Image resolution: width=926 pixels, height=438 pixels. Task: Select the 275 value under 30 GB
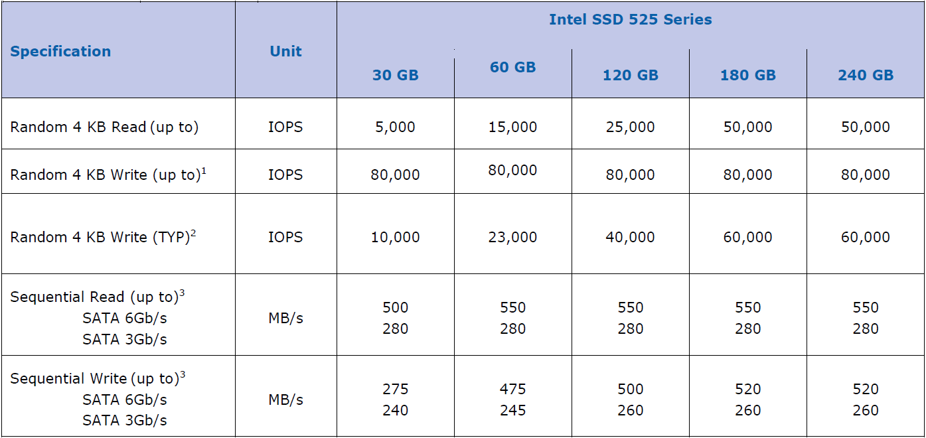[395, 389]
